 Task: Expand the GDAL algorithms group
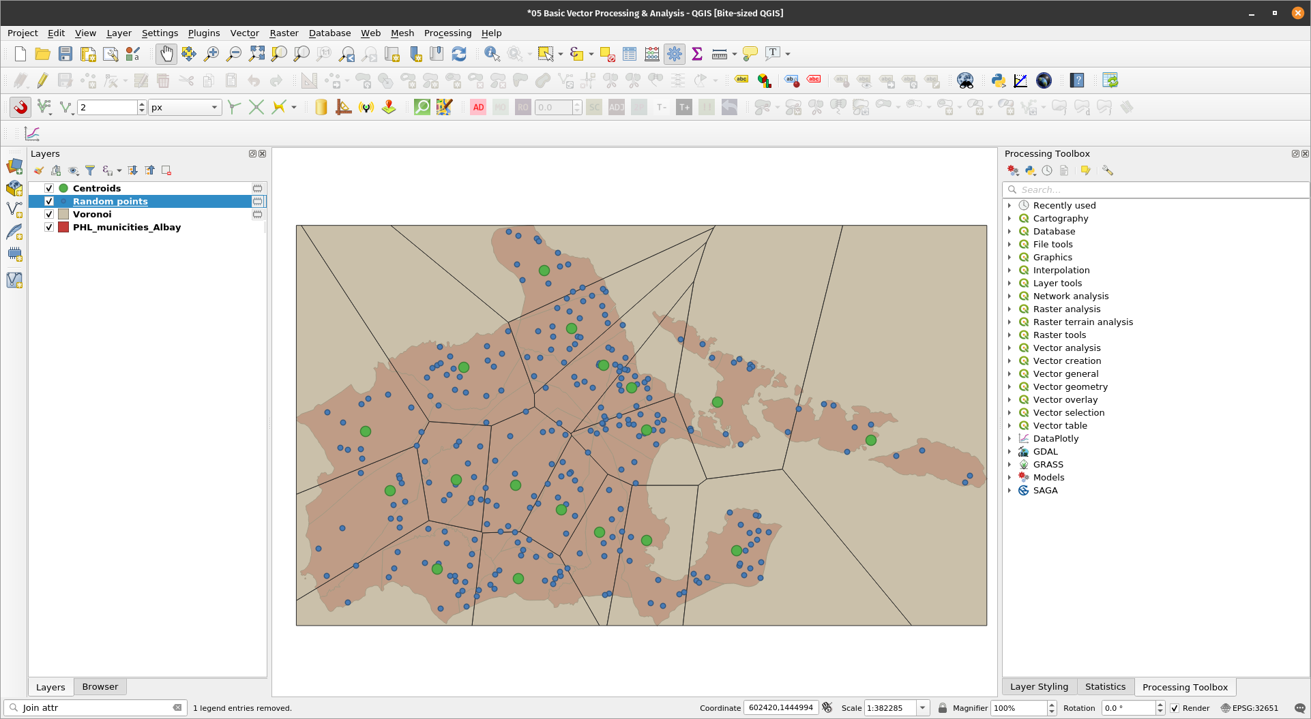1010,451
